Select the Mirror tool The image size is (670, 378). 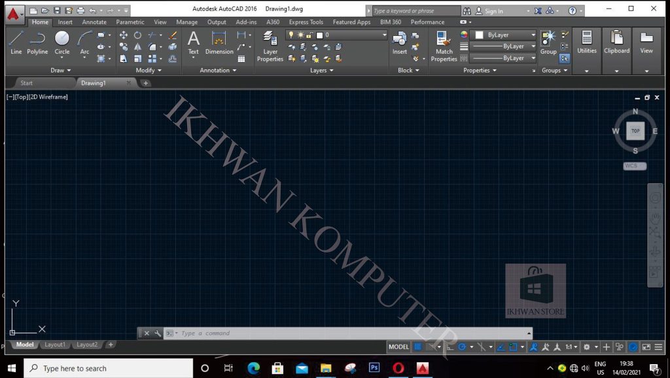pos(137,47)
